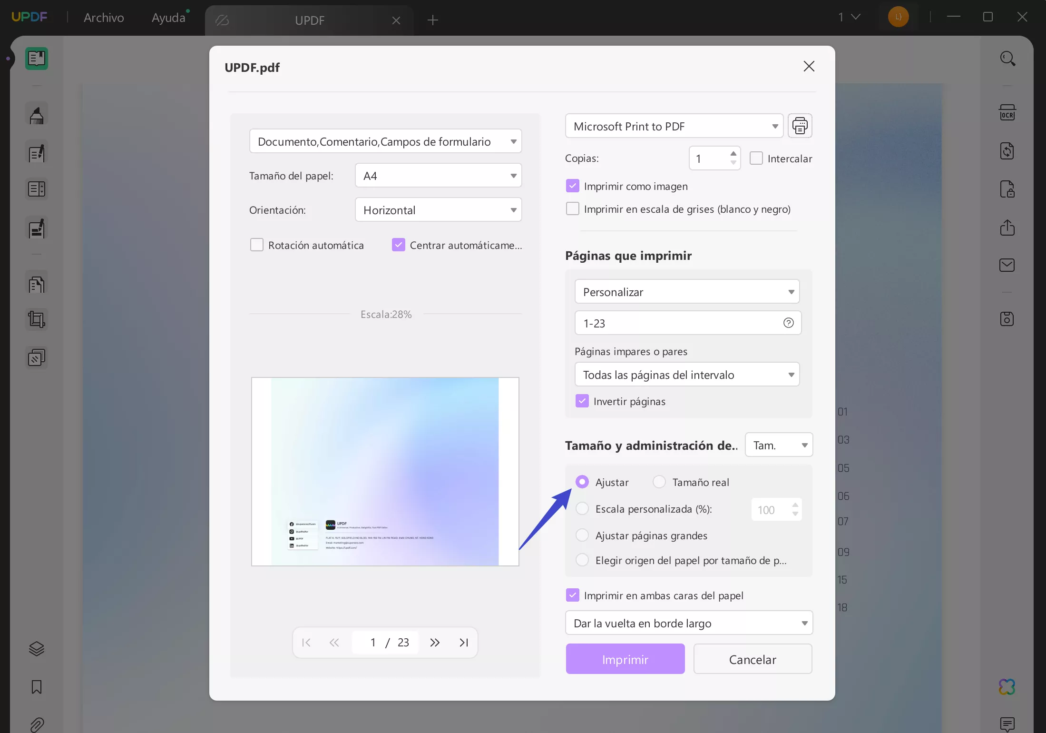Switch to the UPDF document tab
This screenshot has height=733, width=1046.
[309, 20]
